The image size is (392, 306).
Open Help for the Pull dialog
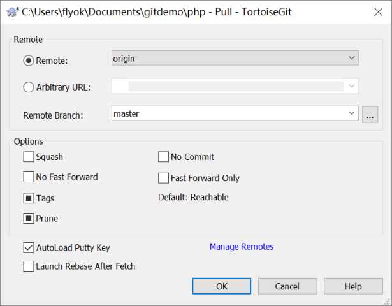[353, 286]
